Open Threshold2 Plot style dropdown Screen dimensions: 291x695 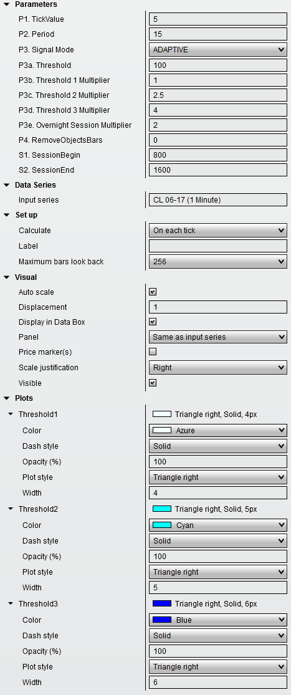(x=218, y=572)
